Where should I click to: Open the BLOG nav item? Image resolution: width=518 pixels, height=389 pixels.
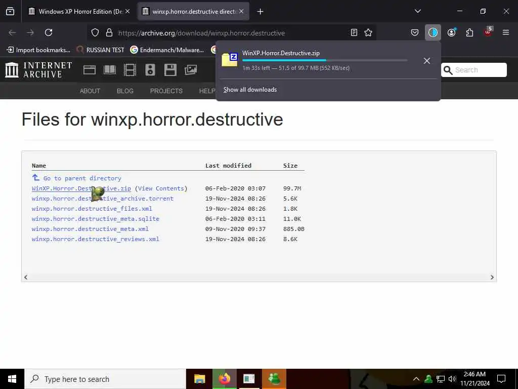125,91
